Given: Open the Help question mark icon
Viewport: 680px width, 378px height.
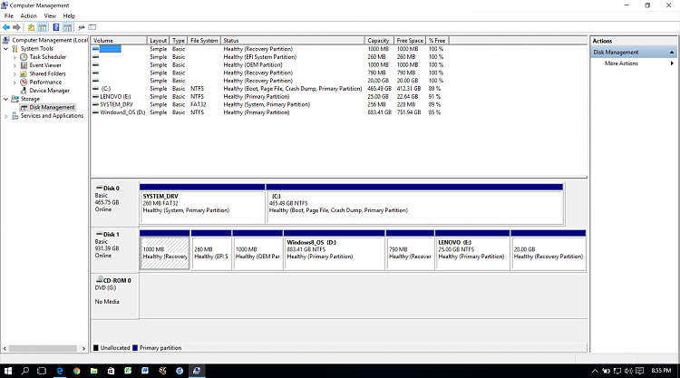Looking at the screenshot, I should (x=56, y=27).
